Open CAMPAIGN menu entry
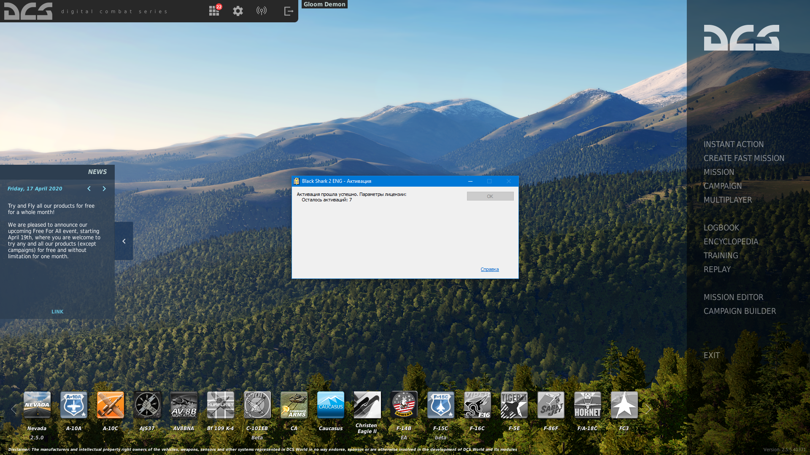 [723, 186]
